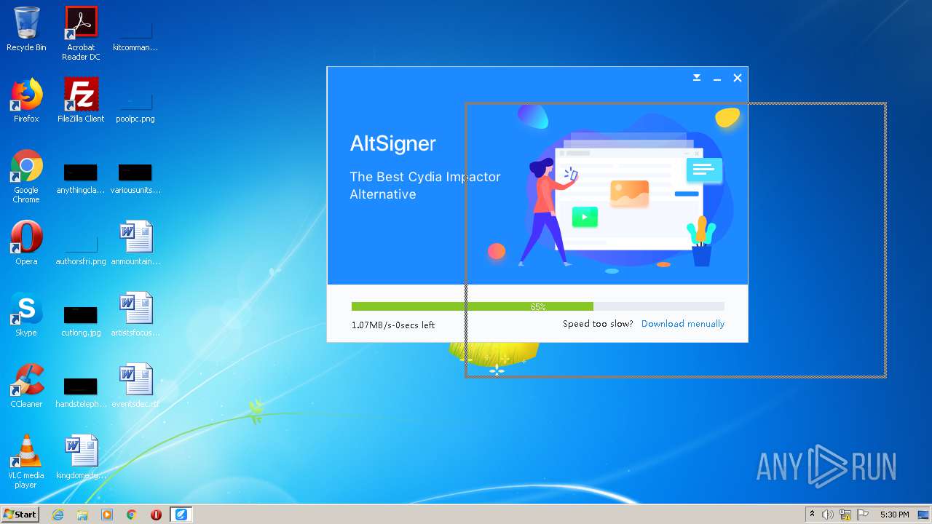This screenshot has width=932, height=524.
Task: Launch CCleaner desktop shortcut
Action: pos(26,386)
